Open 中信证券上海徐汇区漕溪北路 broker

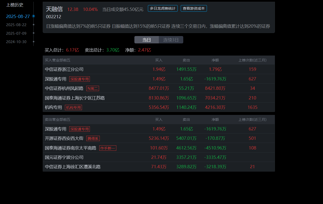73,167
